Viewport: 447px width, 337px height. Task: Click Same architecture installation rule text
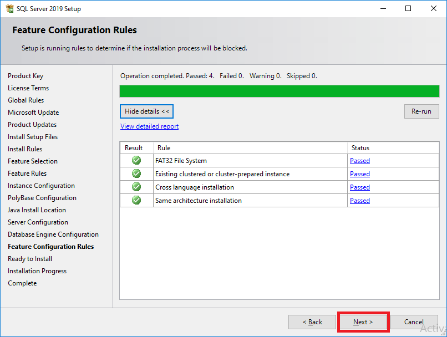tap(199, 201)
